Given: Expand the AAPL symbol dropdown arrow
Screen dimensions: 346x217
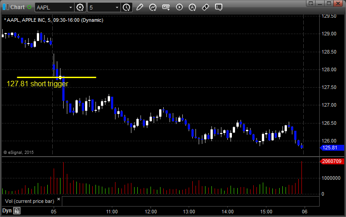Looking at the screenshot, I should pos(70,7).
